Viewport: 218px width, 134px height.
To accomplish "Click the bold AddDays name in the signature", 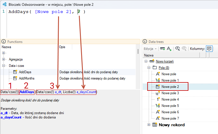I will tap(27, 92).
